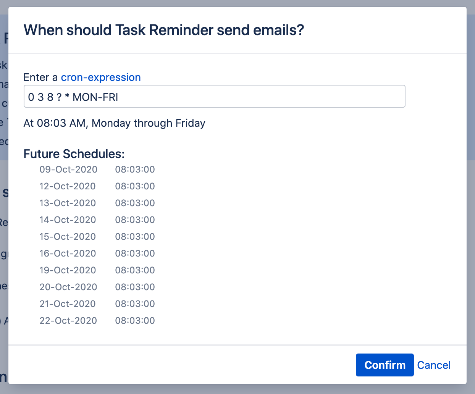Select the 21-Oct-2020 schedule date
The height and width of the screenshot is (394, 475).
pyautogui.click(x=68, y=304)
